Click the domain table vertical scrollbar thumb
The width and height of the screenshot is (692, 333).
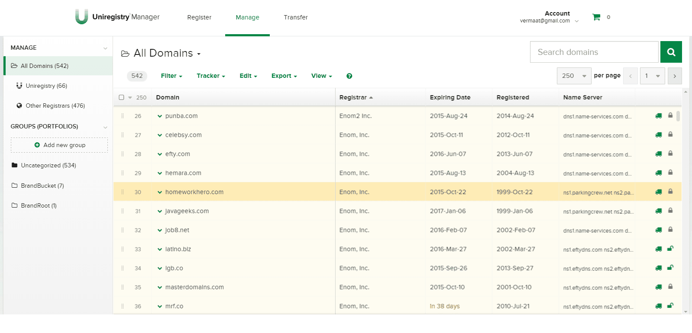coord(678,116)
